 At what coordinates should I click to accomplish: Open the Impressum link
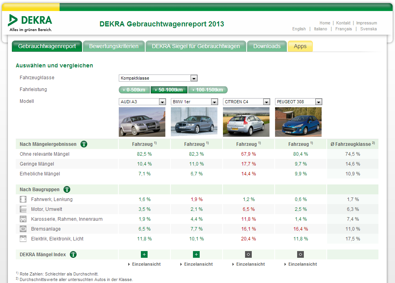pyautogui.click(x=367, y=23)
